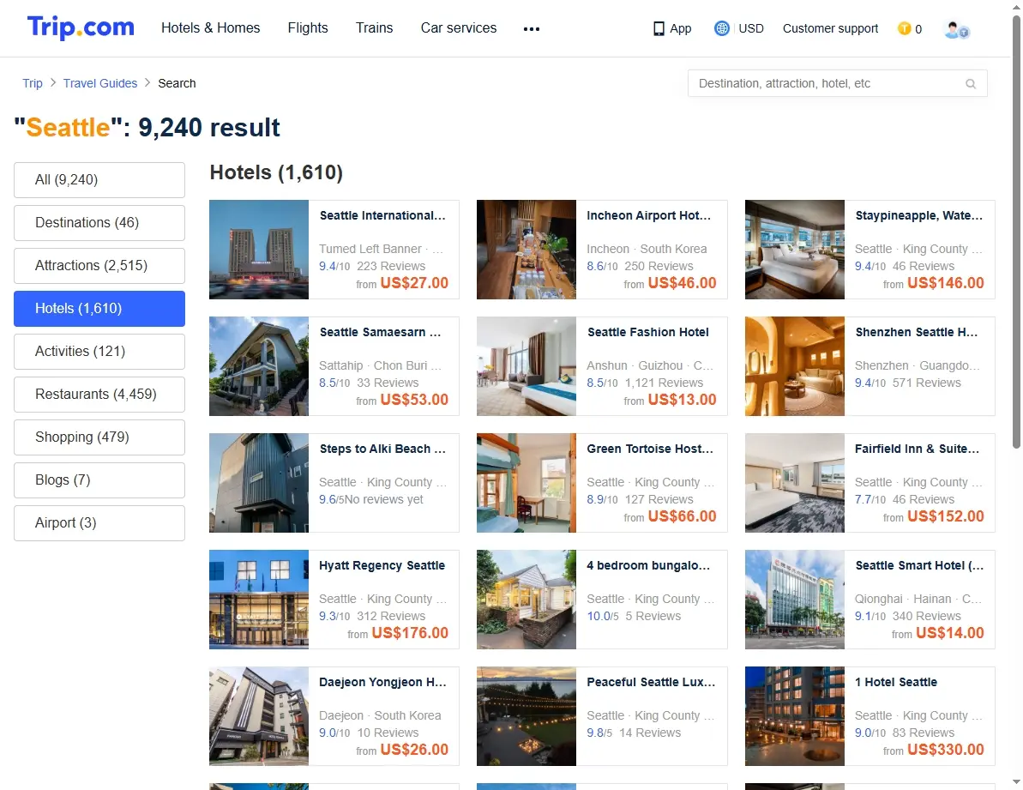The image size is (1023, 790).
Task: Open Car services
Action: pos(459,28)
